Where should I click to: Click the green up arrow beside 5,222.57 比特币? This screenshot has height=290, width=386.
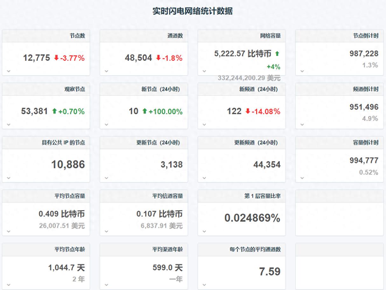(277, 54)
